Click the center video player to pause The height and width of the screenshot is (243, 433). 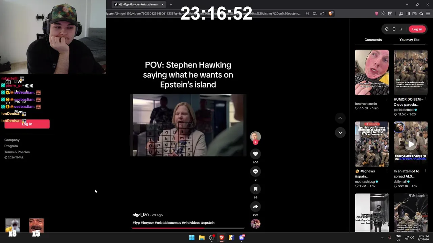(x=188, y=125)
